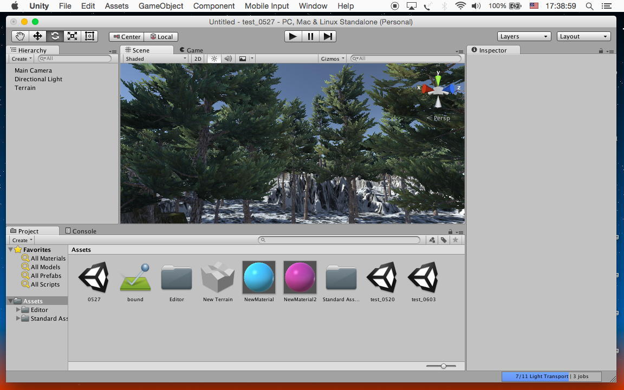Image resolution: width=624 pixels, height=390 pixels.
Task: Select the NewMaterial2 pink material thumbnail
Action: pyautogui.click(x=300, y=277)
